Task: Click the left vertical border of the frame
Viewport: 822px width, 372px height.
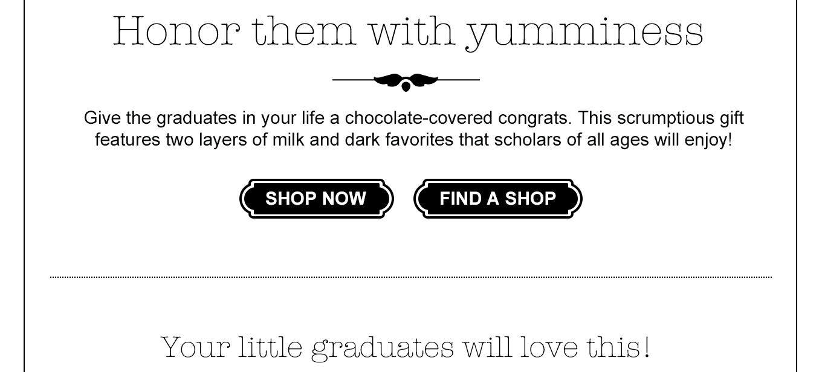Action: 25,181
